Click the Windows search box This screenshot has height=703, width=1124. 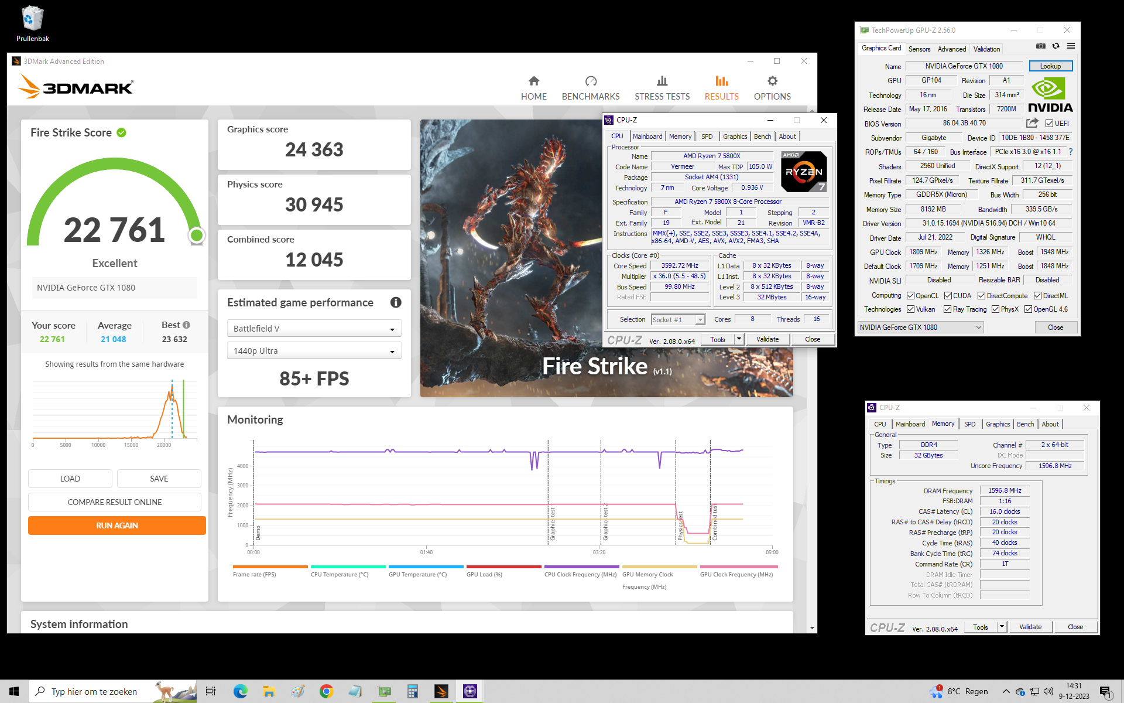(114, 691)
